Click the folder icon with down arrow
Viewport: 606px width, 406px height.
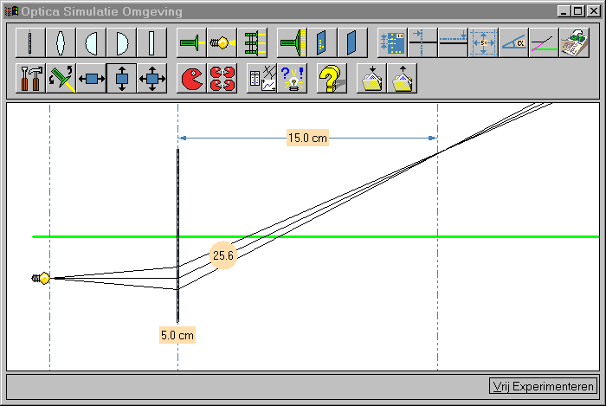tap(371, 79)
